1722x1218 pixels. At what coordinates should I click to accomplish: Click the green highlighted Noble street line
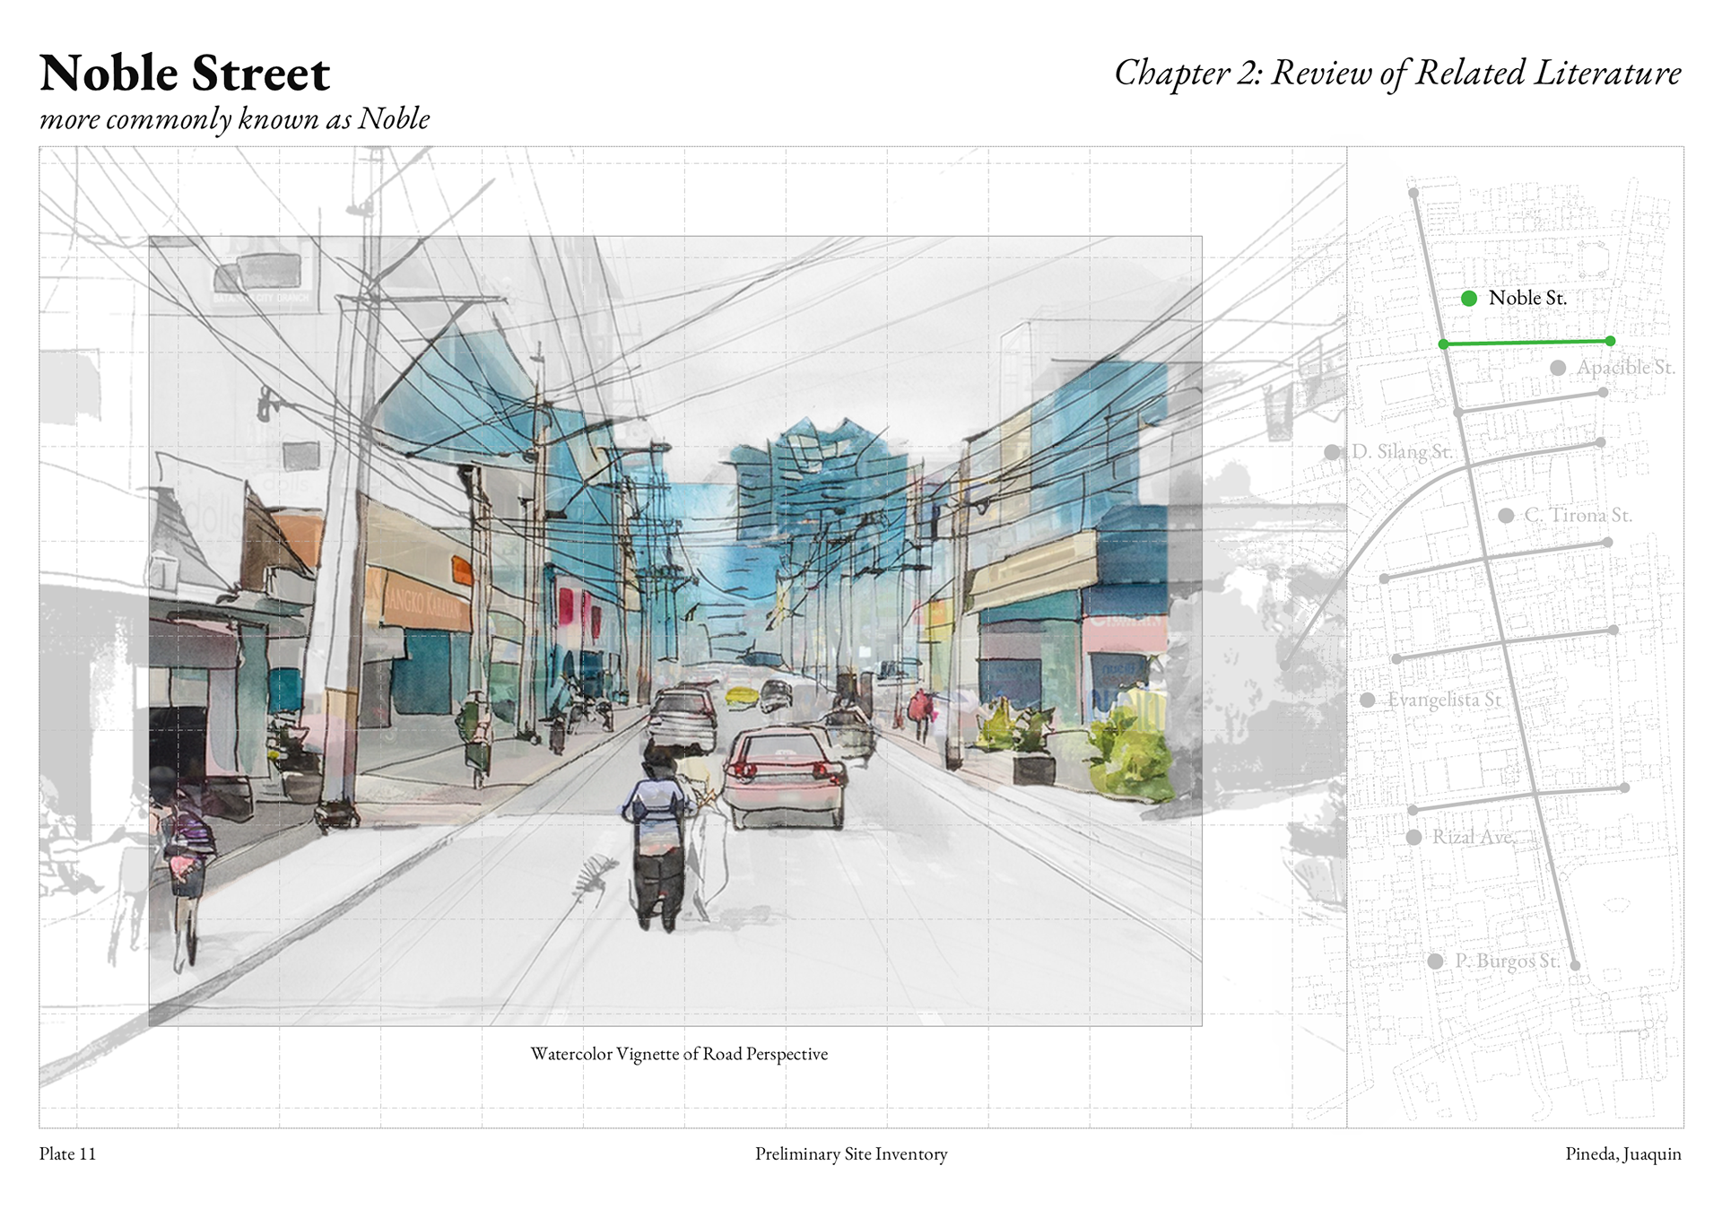pos(1525,343)
